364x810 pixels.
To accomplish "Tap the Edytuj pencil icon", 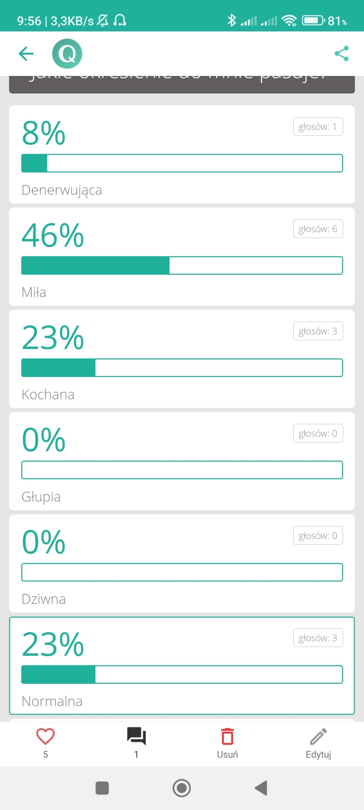I will 318,737.
